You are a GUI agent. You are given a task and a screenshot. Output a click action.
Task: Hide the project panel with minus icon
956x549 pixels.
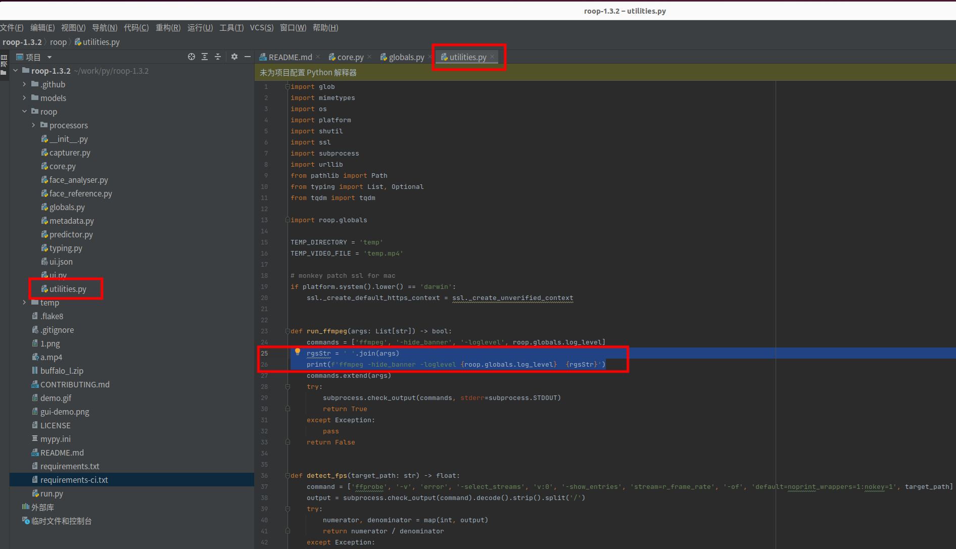(x=248, y=57)
